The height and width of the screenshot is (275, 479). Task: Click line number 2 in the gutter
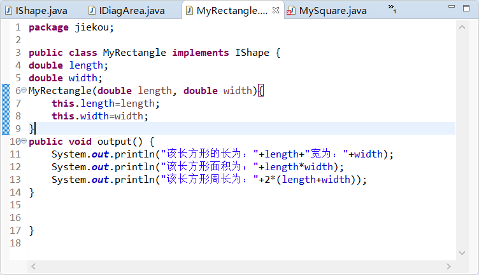[x=18, y=40]
